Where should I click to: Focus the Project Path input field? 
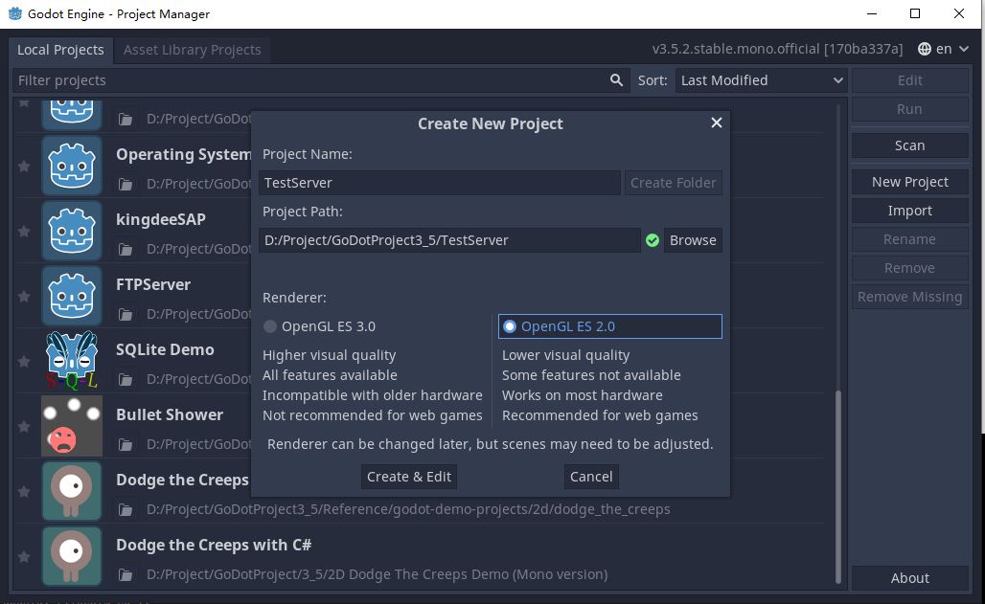tap(449, 240)
